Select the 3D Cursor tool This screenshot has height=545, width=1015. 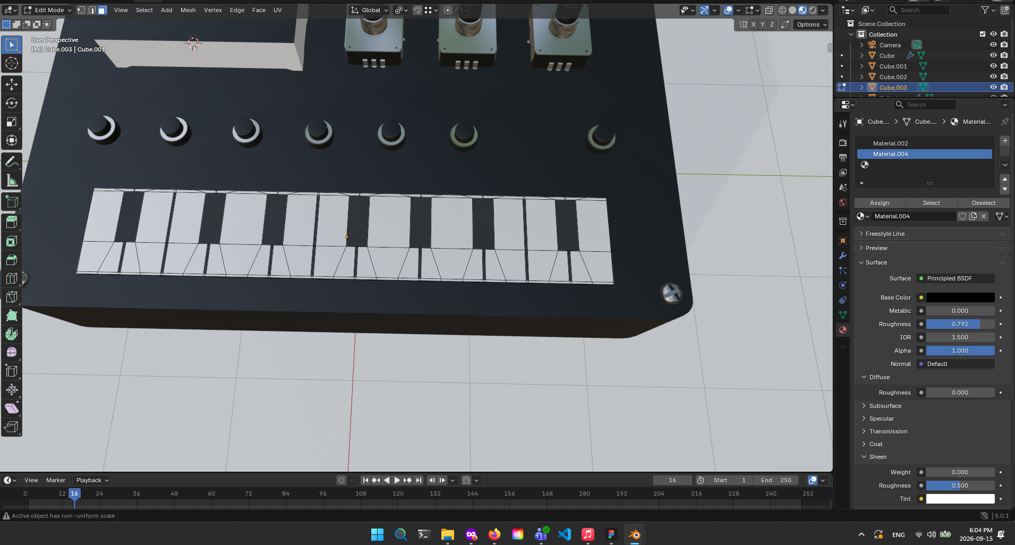12,63
